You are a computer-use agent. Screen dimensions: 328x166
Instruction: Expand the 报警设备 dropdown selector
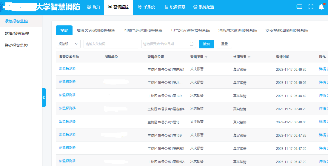[x=68, y=44]
